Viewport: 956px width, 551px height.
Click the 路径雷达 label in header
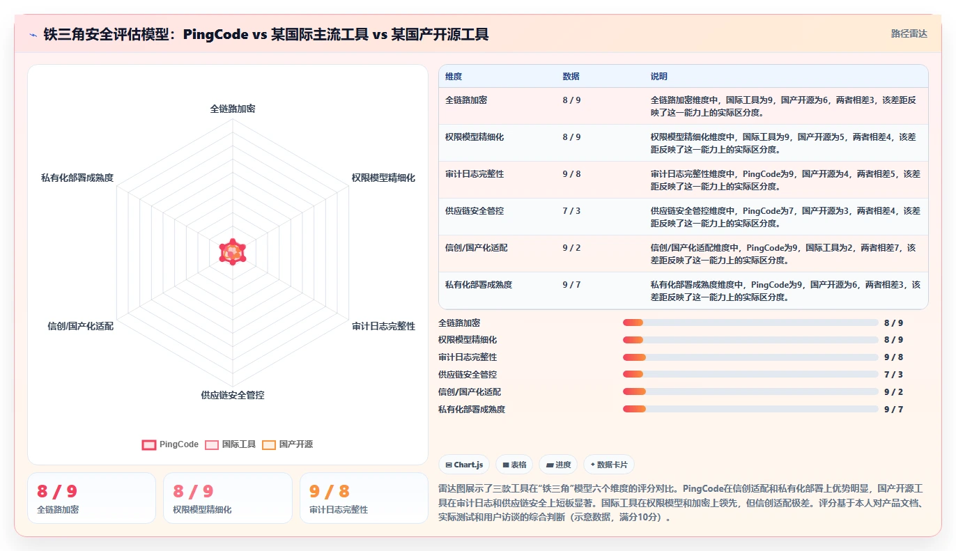pos(909,33)
